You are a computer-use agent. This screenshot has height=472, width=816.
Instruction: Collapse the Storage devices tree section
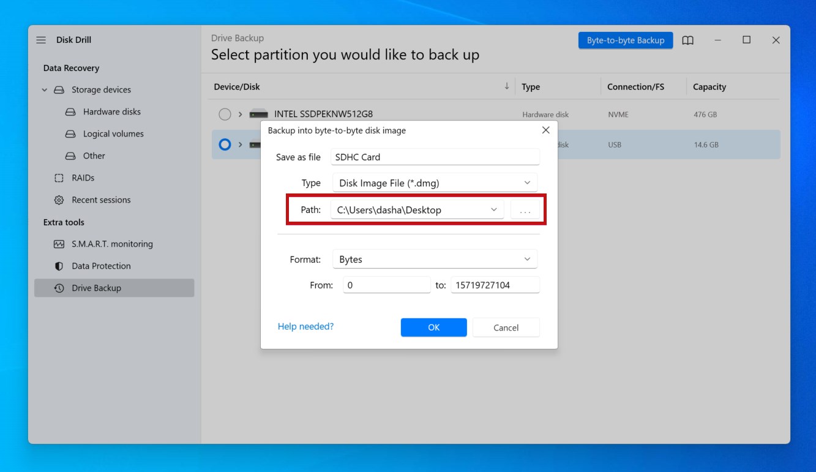(44, 90)
